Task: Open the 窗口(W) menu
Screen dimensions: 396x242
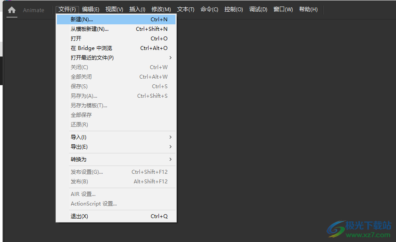Action: (x=283, y=10)
